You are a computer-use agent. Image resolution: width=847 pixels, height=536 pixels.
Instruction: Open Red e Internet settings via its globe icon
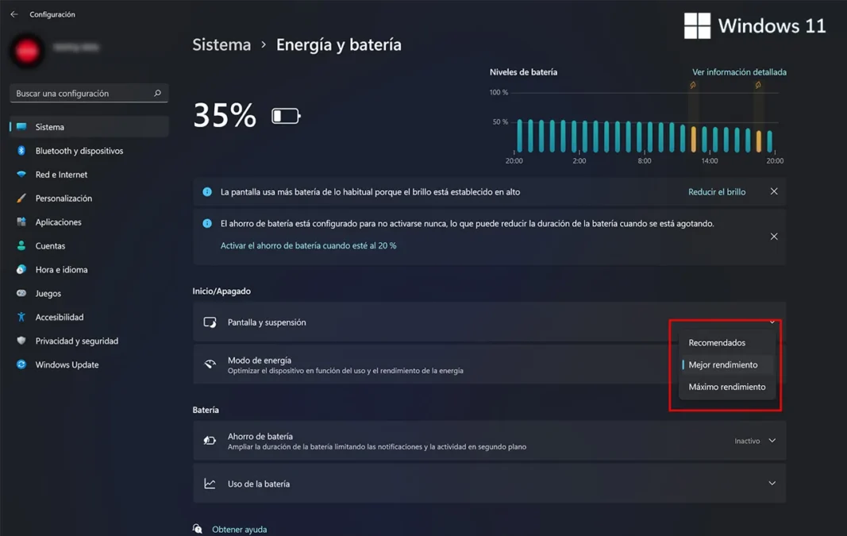(21, 174)
